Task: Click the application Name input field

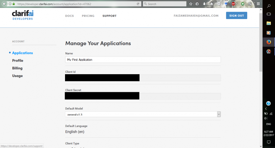Action: point(143,60)
